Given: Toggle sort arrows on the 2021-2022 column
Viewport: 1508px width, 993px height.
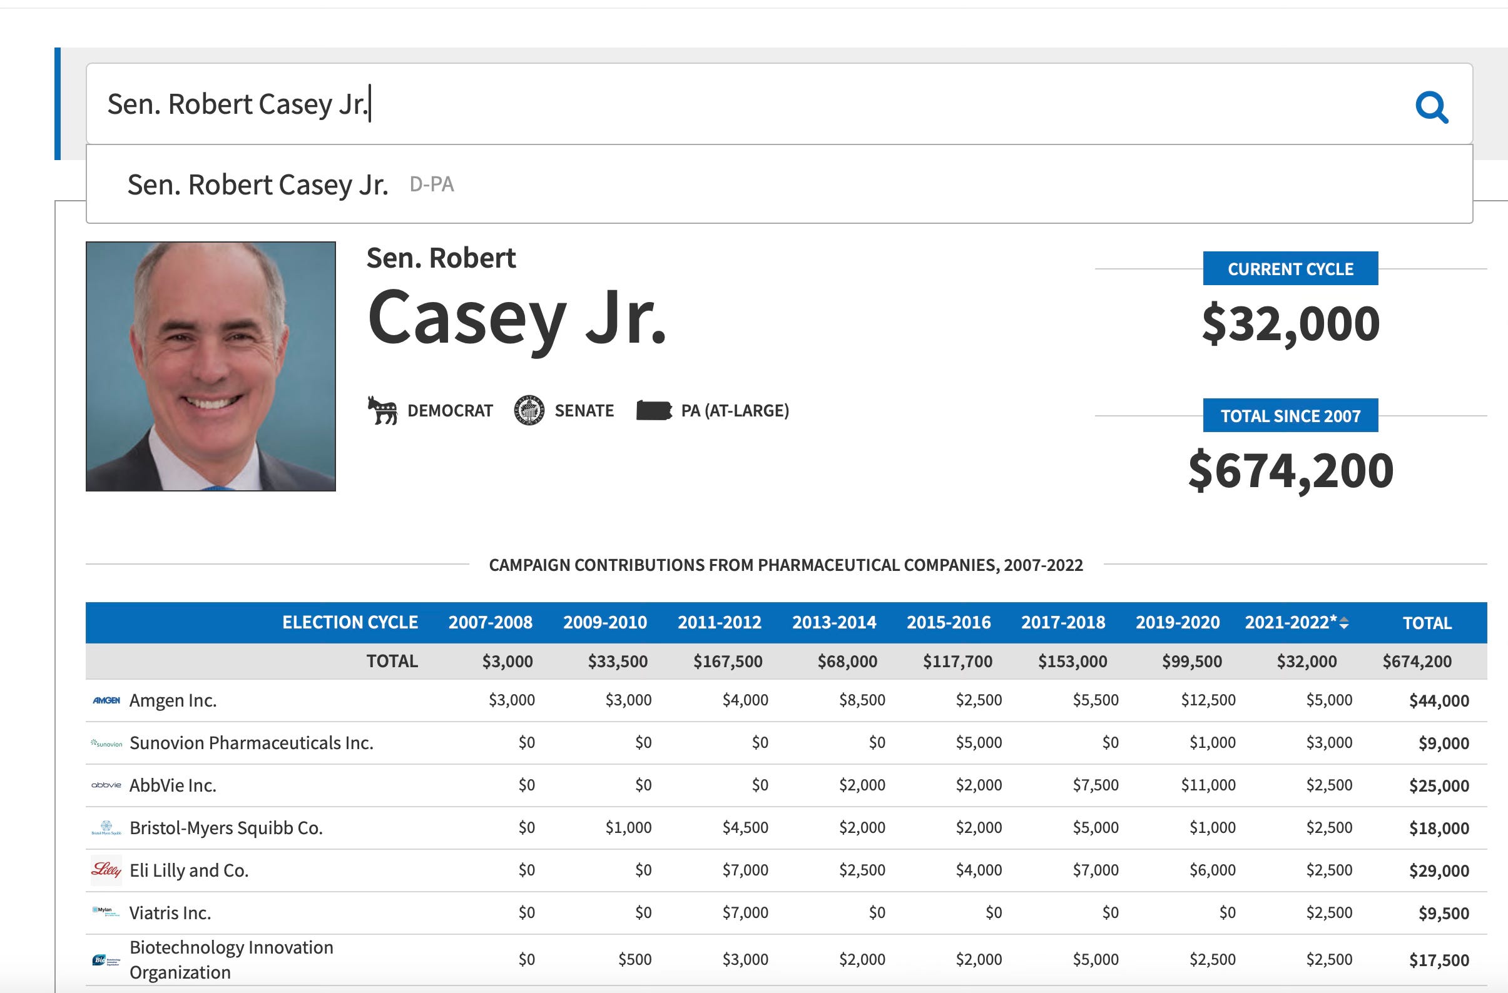Looking at the screenshot, I should point(1344,623).
